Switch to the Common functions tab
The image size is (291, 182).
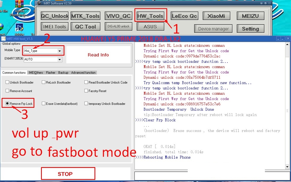14,73
